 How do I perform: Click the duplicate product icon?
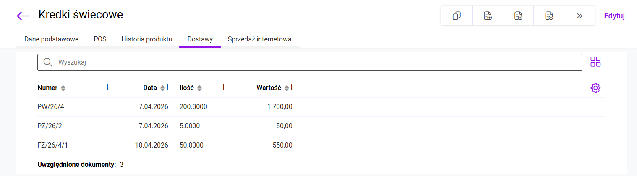pos(457,16)
